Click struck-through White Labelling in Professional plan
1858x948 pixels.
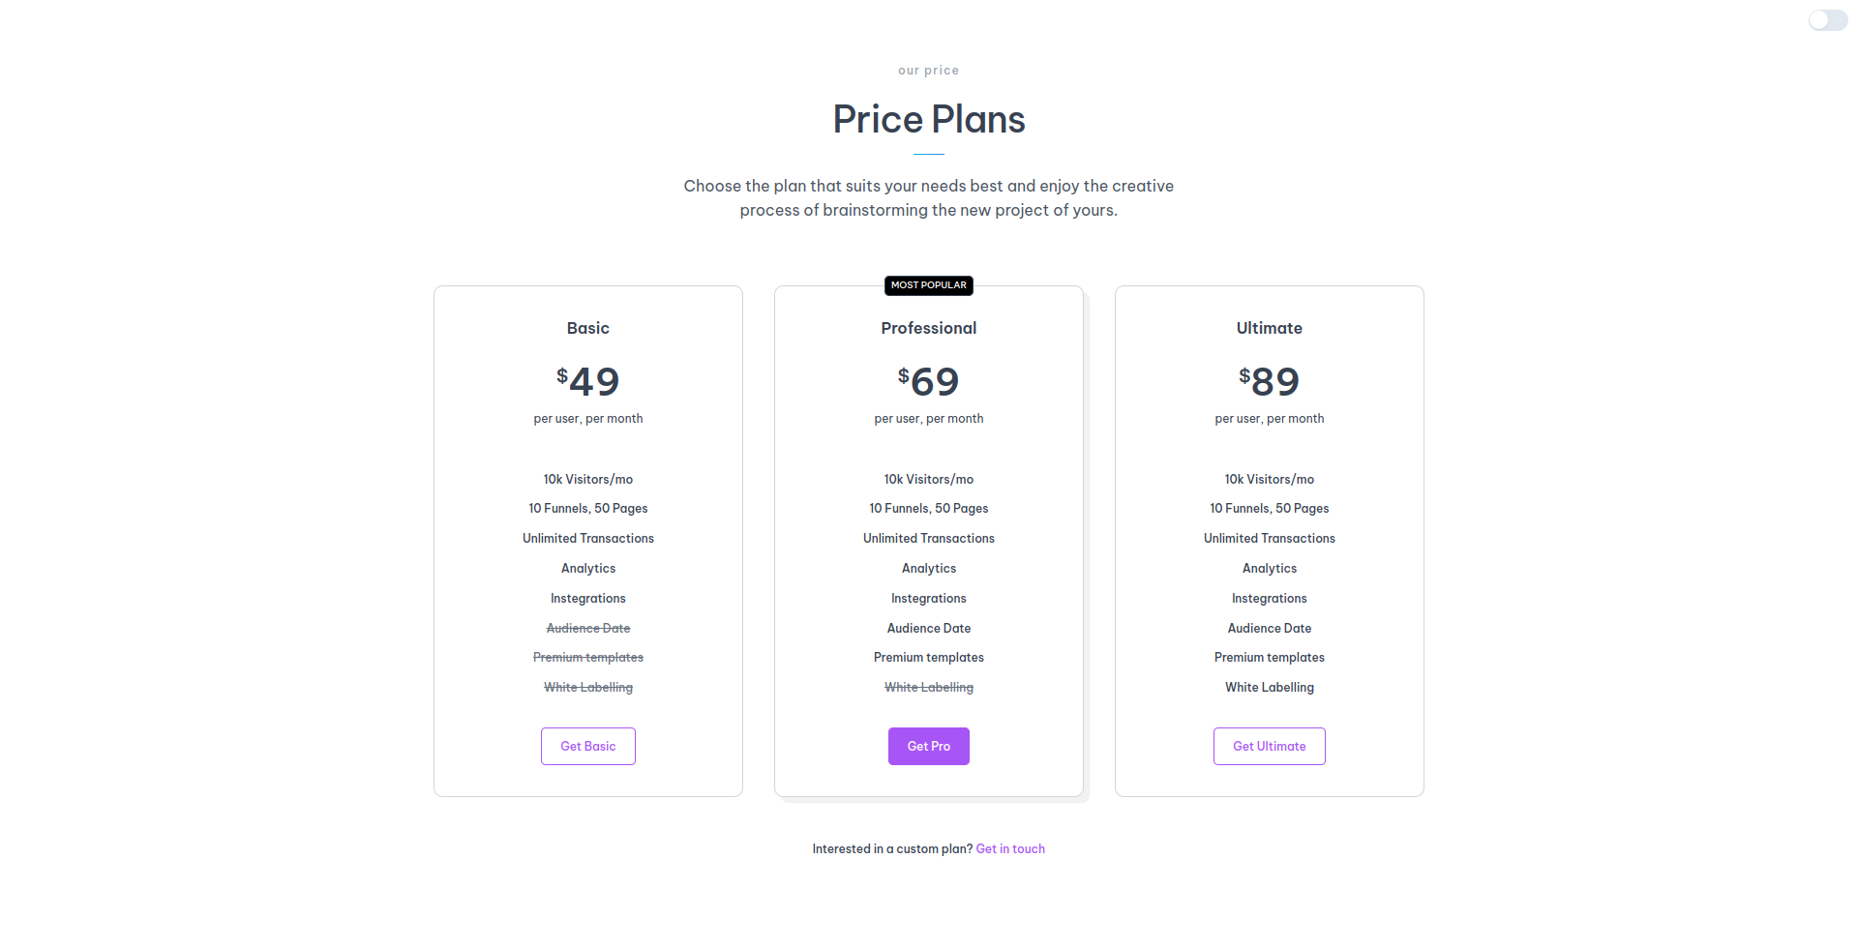[x=928, y=688]
